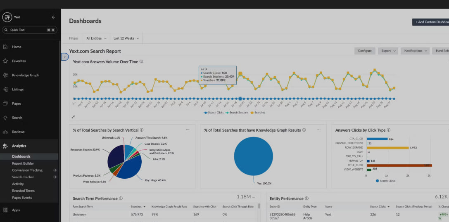
Task: Click info icon beside Answers Volume title
Action: click(141, 61)
